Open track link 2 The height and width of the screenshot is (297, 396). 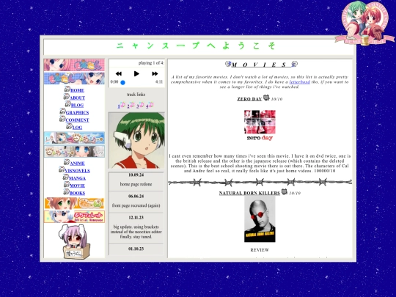[x=128, y=106]
